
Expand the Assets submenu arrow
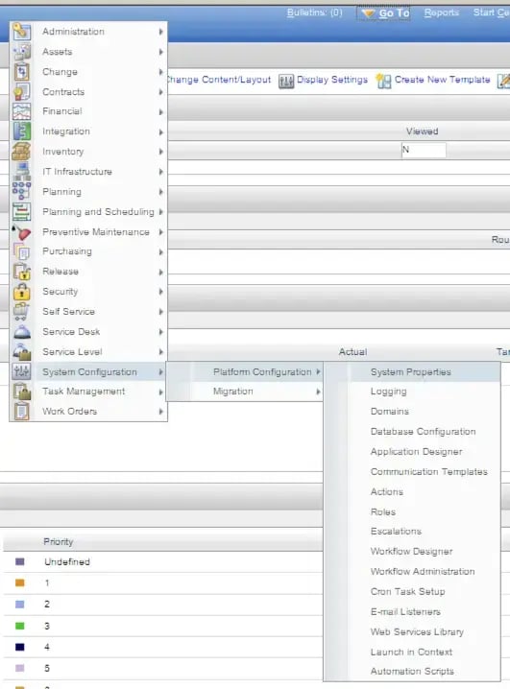pyautogui.click(x=161, y=52)
